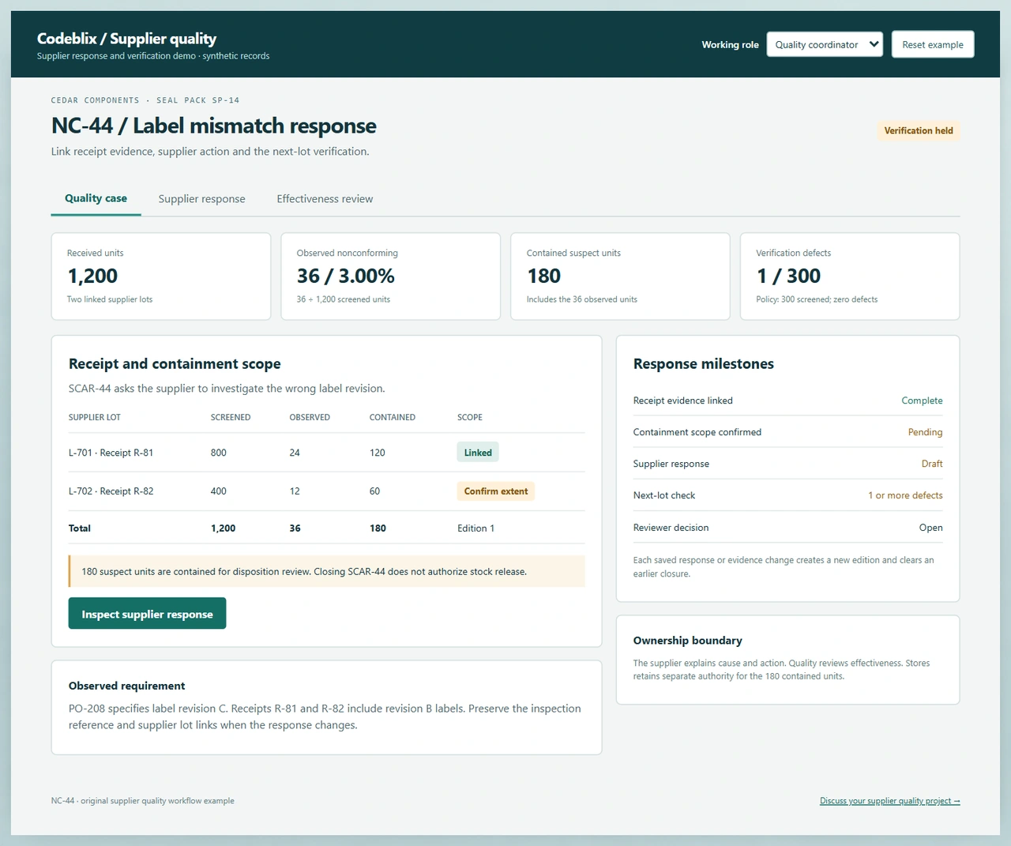The height and width of the screenshot is (846, 1011).
Task: Click the Next-lot check milestone label
Action: (664, 495)
